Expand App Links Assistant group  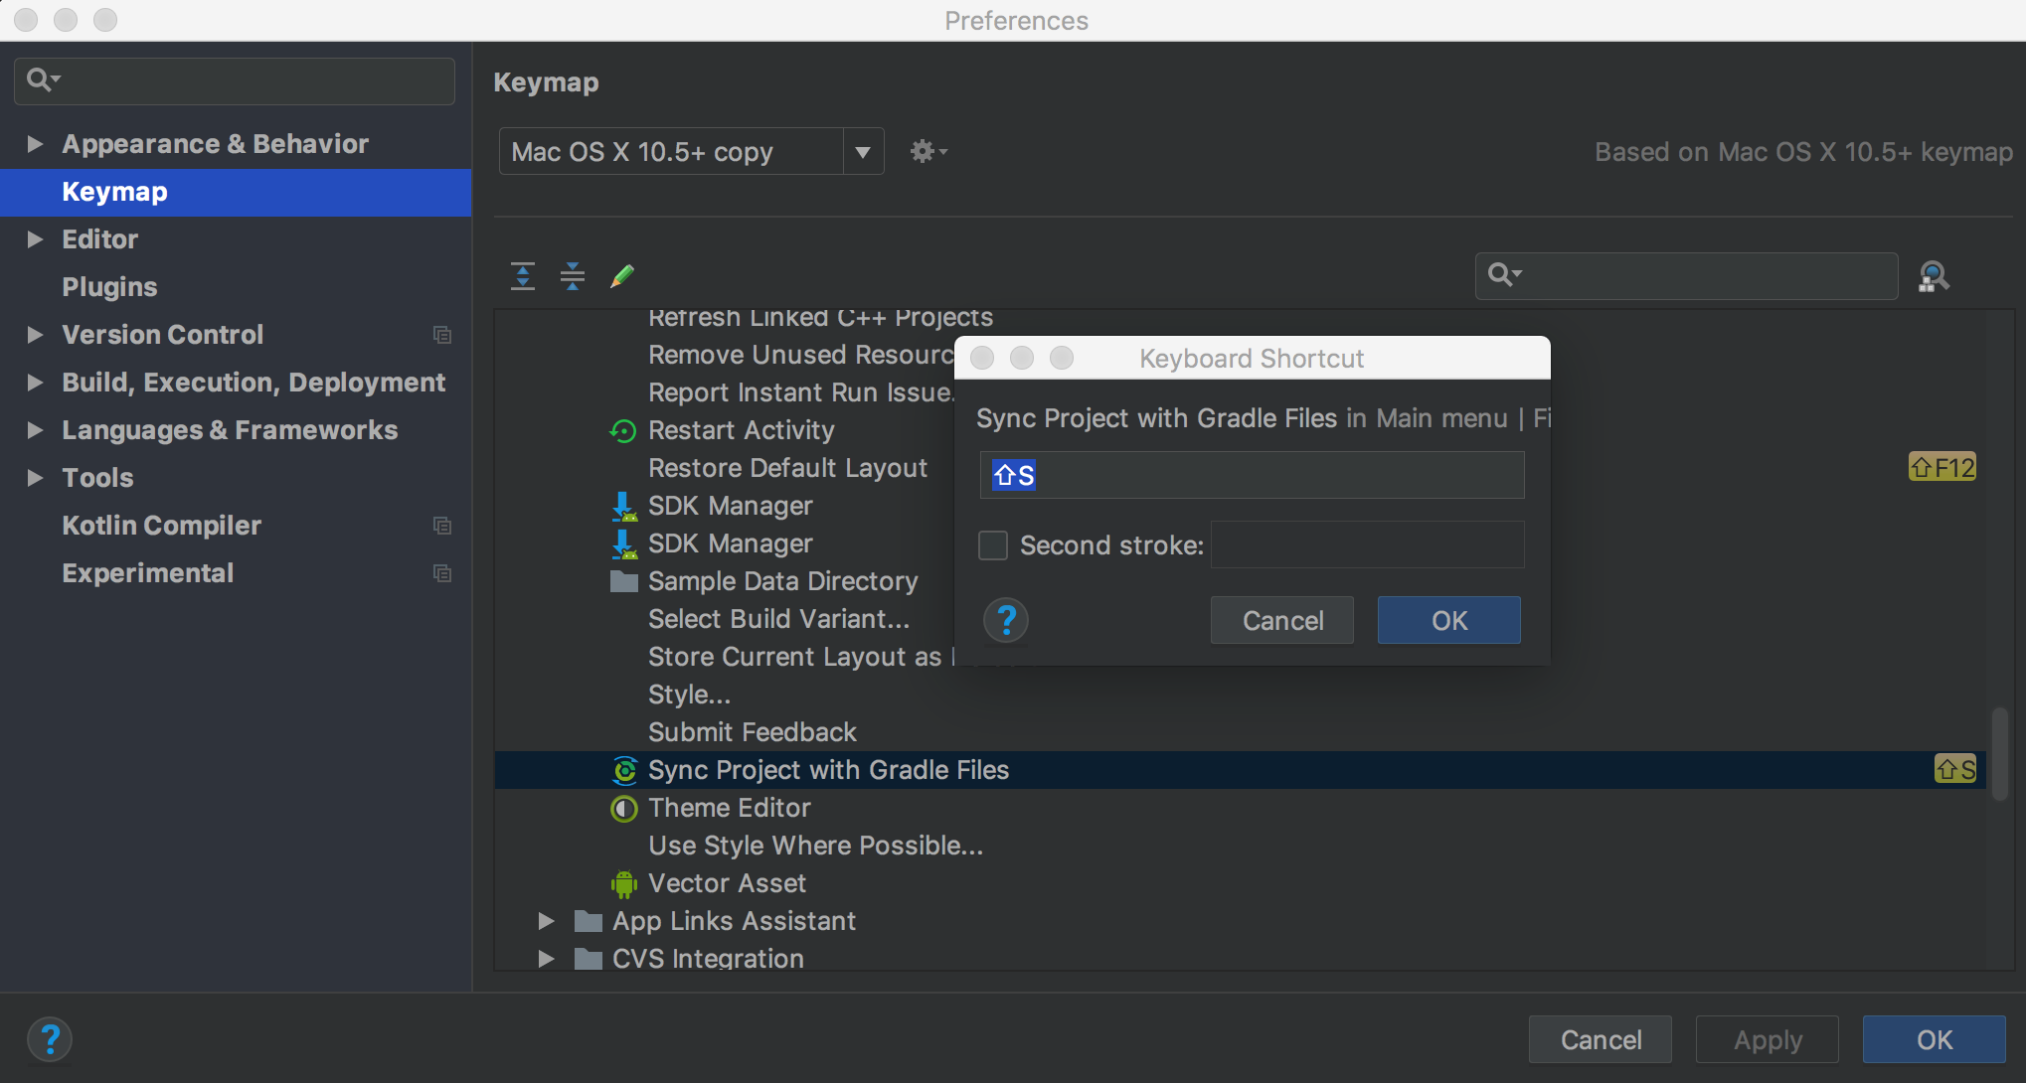[x=546, y=921]
